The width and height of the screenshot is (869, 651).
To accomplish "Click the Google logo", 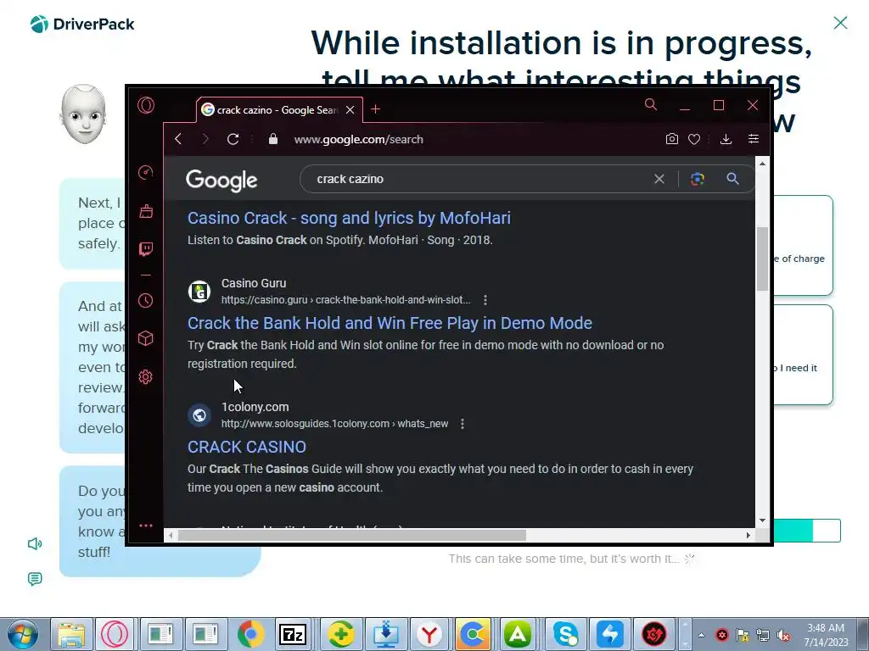I will 221,181.
